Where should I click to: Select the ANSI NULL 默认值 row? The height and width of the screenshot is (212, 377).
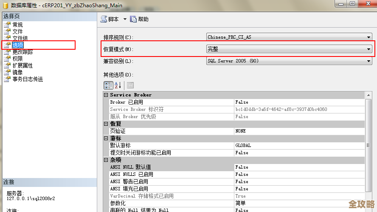(236, 167)
